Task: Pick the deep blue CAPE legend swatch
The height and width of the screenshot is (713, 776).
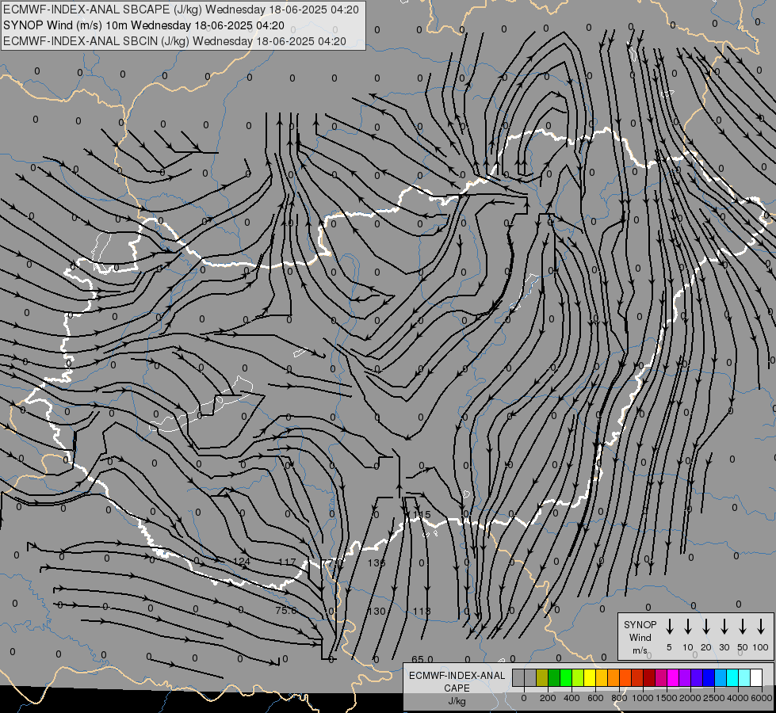Action: point(709,677)
